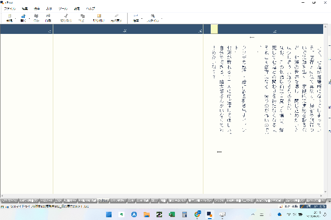Click the 開く (Open) toolbar icon
Viewport: 331px width, 220px height.
point(23,16)
